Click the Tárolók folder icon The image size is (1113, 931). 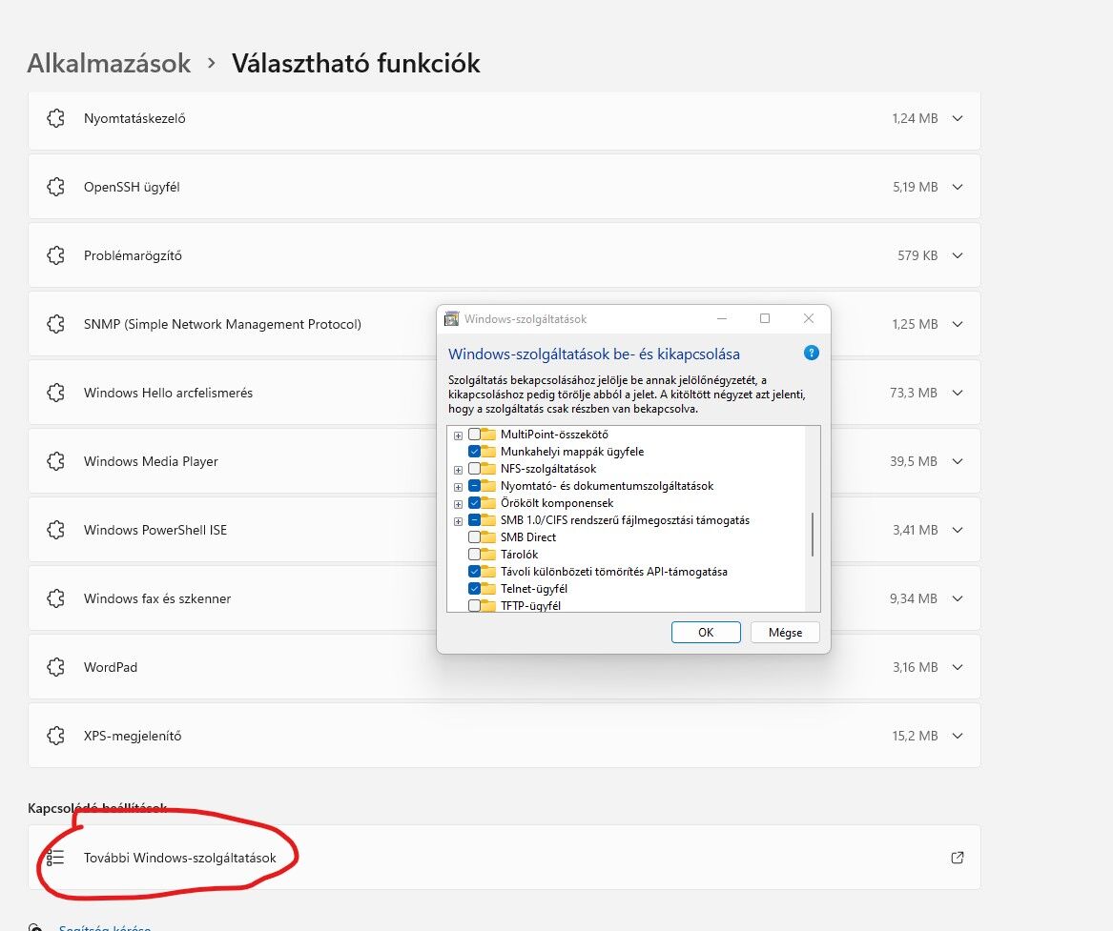tap(488, 554)
